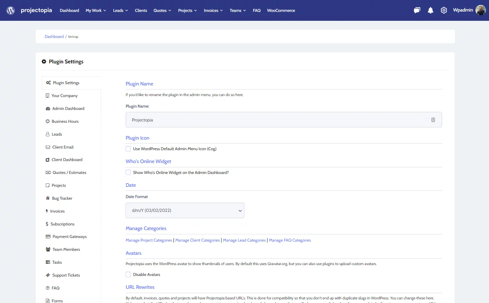
Task: Click Manage Client Categories link
Action: point(198,240)
